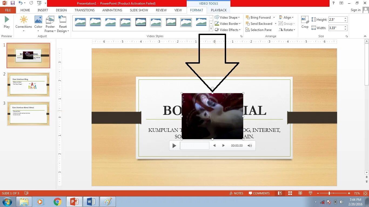
Task: Switch to the HOME tab
Action: [25, 10]
